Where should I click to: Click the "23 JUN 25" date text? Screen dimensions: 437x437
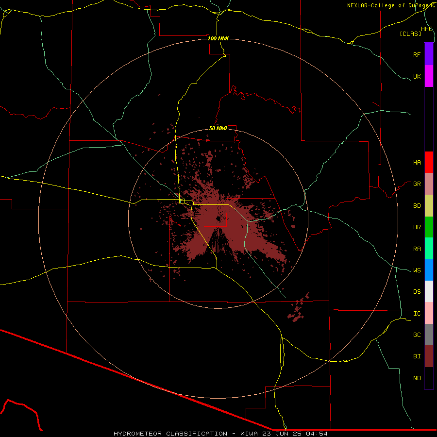(x=283, y=434)
